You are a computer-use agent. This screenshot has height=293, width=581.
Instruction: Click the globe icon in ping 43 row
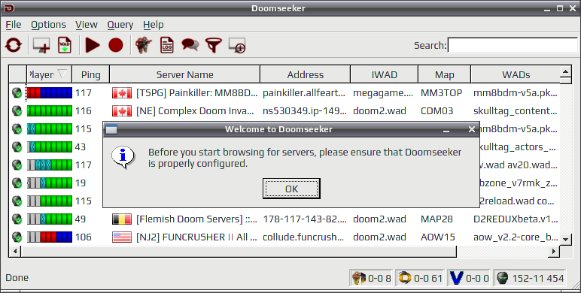[17, 146]
